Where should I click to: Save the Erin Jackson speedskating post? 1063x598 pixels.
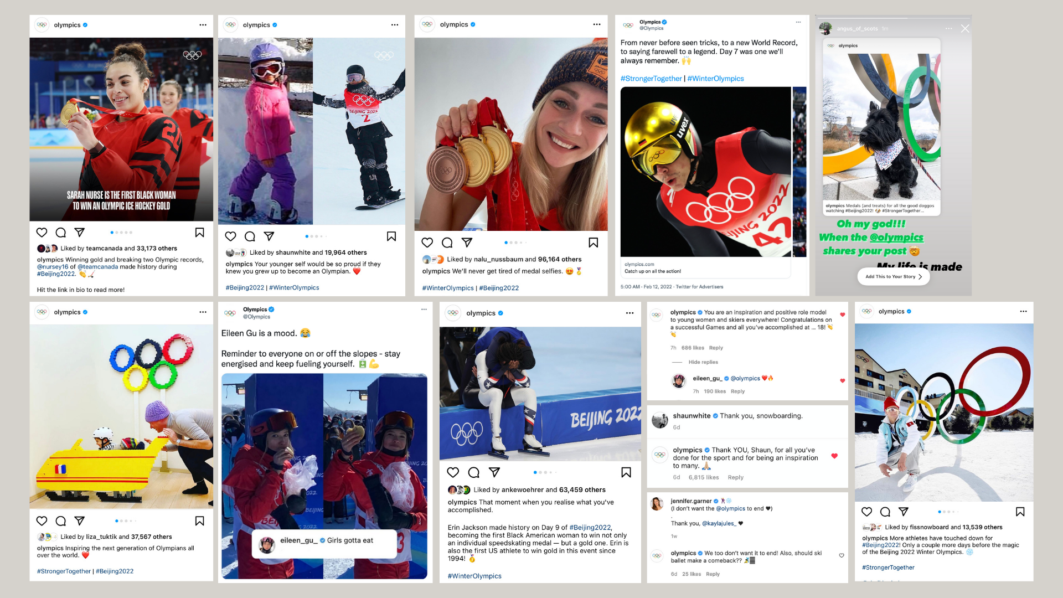tap(626, 472)
